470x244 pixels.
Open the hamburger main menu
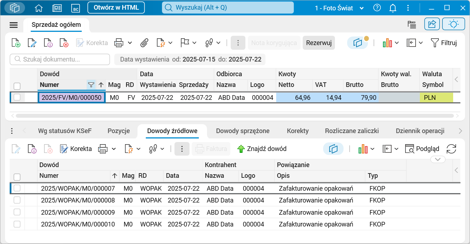(14, 25)
